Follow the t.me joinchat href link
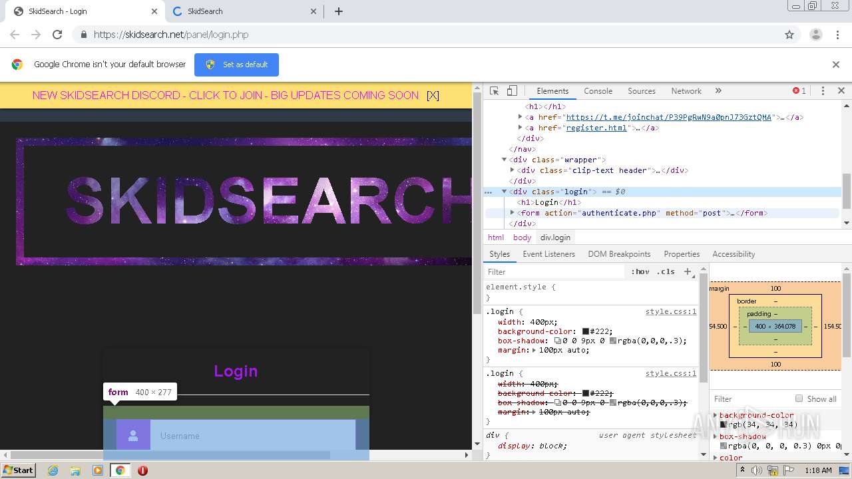The image size is (852, 479). (x=668, y=117)
